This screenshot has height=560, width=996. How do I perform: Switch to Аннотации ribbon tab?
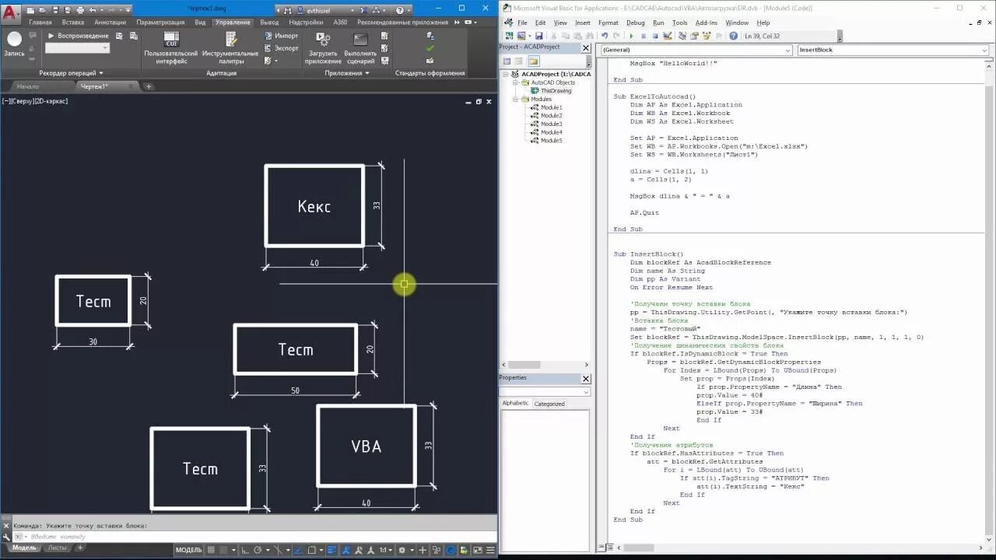tap(110, 23)
